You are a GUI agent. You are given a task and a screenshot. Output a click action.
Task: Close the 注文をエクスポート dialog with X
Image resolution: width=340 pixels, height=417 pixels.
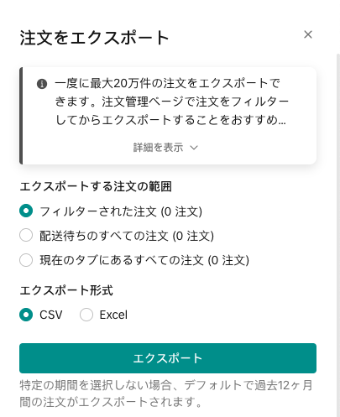[308, 34]
